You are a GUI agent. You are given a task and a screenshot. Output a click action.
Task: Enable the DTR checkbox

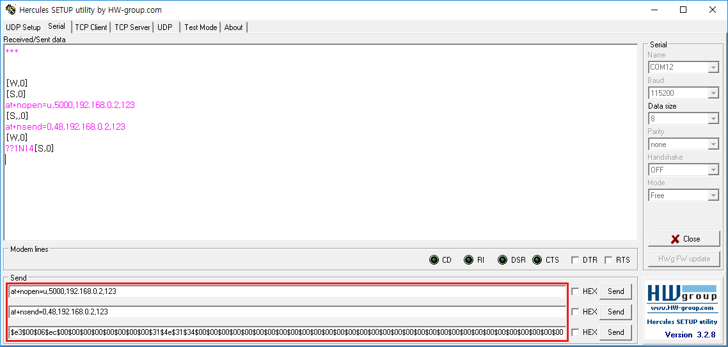pos(574,260)
